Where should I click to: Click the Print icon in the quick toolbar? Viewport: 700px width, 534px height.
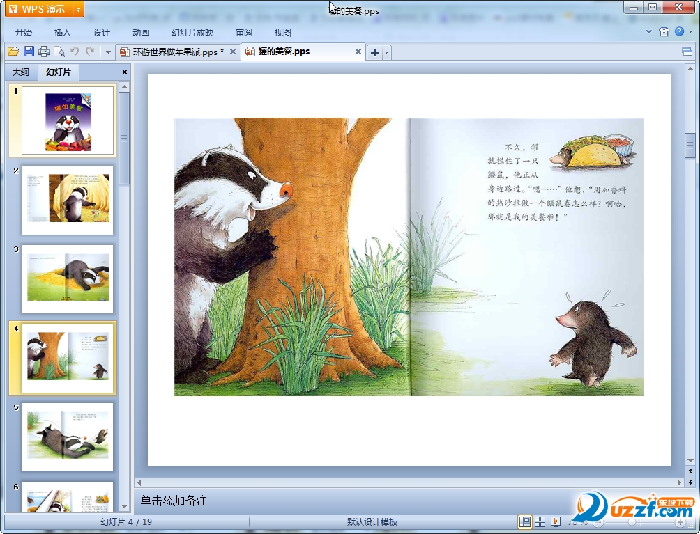tap(44, 52)
